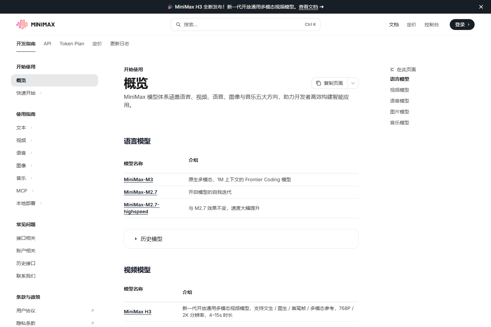The image size is (491, 327).
Task: Expand the 视频 guide section
Action: [31, 140]
